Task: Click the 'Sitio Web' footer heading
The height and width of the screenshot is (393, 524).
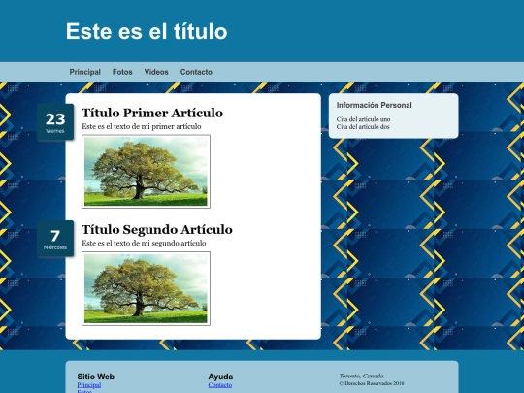Action: (x=95, y=377)
